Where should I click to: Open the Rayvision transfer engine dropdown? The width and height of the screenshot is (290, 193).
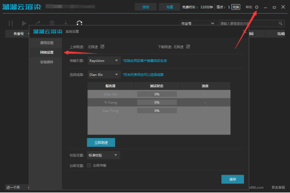click(x=104, y=61)
